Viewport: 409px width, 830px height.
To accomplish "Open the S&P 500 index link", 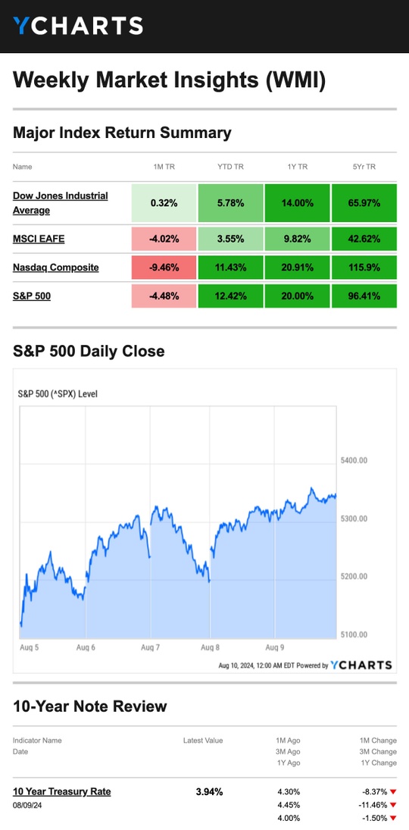I will (x=32, y=296).
